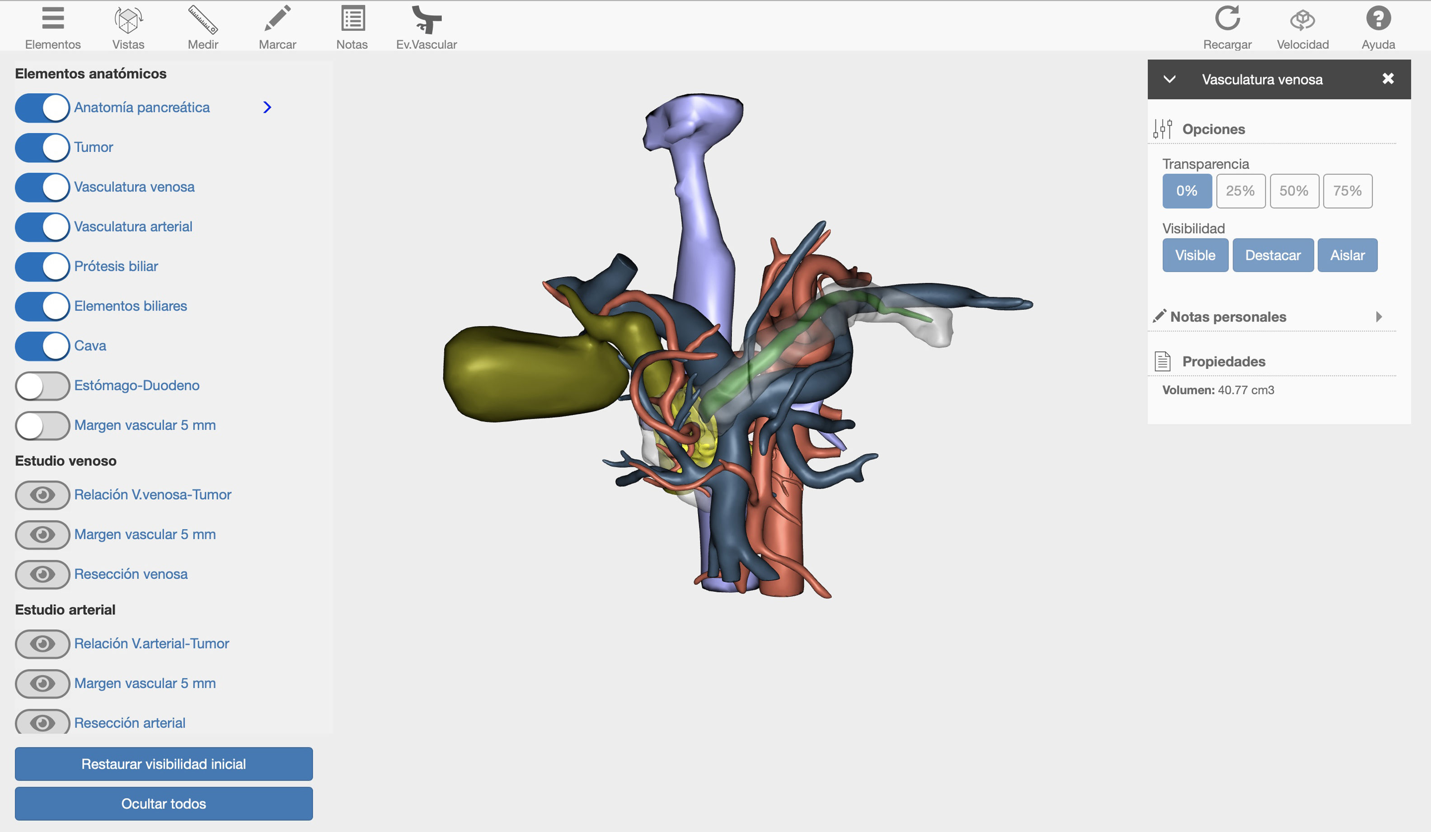
Task: Select Vasculatura arterial element label
Action: pyautogui.click(x=133, y=226)
